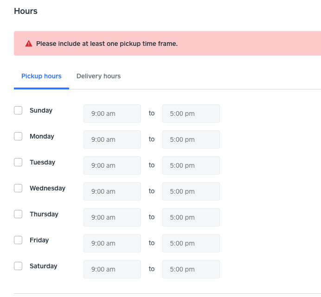Screen dimensions: 321x297
Task: Click the red warning triangle icon
Action: (29, 44)
